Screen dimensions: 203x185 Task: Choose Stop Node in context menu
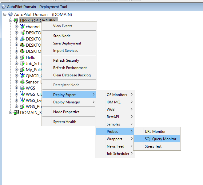point(62,36)
